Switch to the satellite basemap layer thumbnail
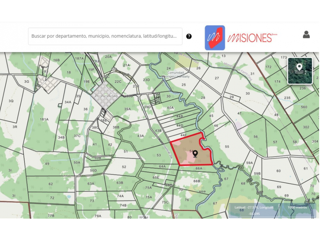This screenshot has height=240, width=321. coord(300,71)
